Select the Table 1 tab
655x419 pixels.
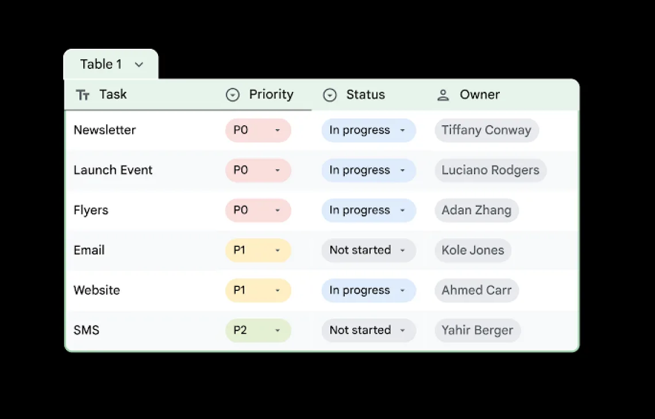click(111, 64)
